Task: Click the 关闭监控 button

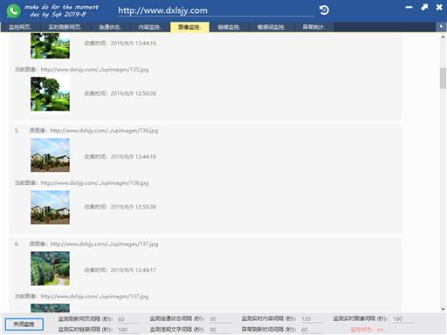Action: [24, 324]
